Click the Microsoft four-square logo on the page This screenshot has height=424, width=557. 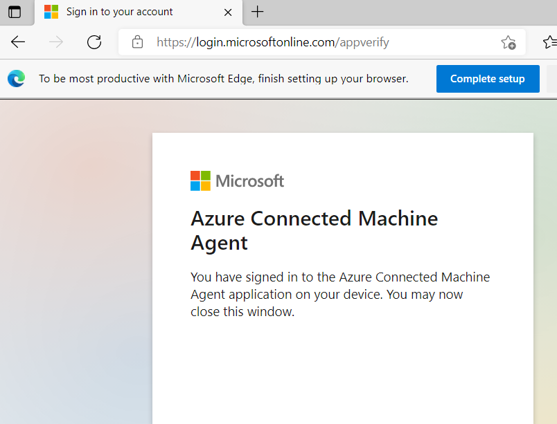tap(200, 181)
